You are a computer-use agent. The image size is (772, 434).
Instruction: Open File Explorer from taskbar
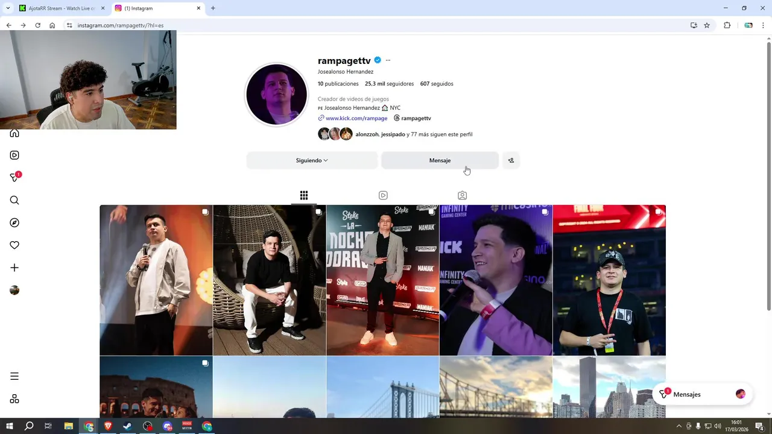pyautogui.click(x=68, y=426)
